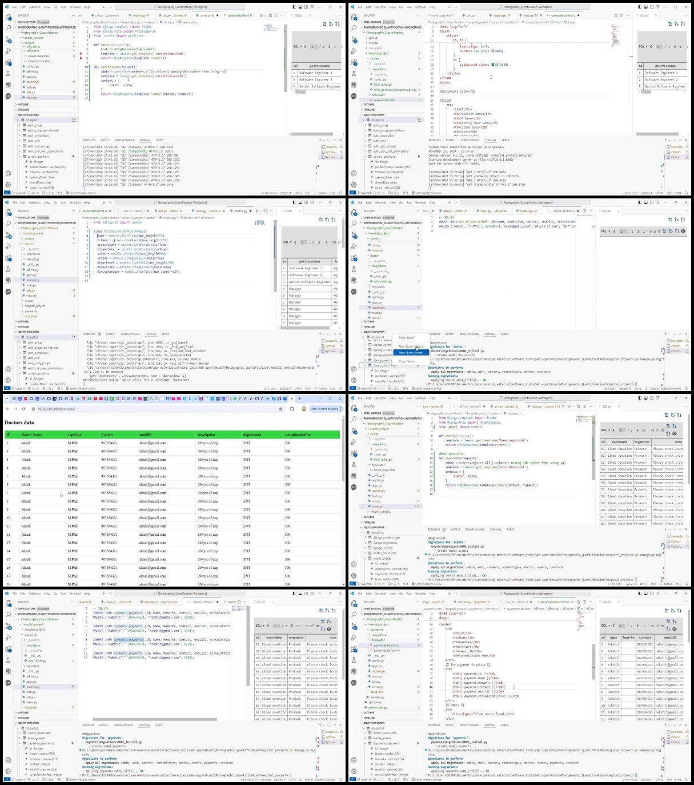Open careersdata.html file in careers views.py Explorer
This screenshot has height=785, width=694.
38,56
